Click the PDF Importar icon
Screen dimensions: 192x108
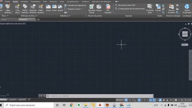pos(108,7)
